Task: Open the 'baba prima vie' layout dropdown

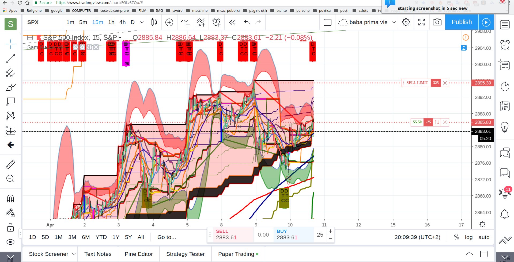Action: coord(394,22)
